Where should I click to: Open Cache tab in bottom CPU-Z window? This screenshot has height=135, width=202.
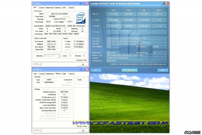[42, 74]
